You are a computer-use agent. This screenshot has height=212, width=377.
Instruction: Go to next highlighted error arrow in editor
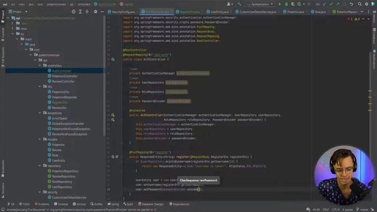(368, 19)
